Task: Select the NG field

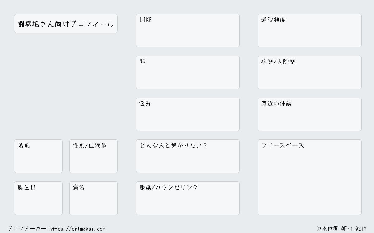Action: [x=188, y=72]
